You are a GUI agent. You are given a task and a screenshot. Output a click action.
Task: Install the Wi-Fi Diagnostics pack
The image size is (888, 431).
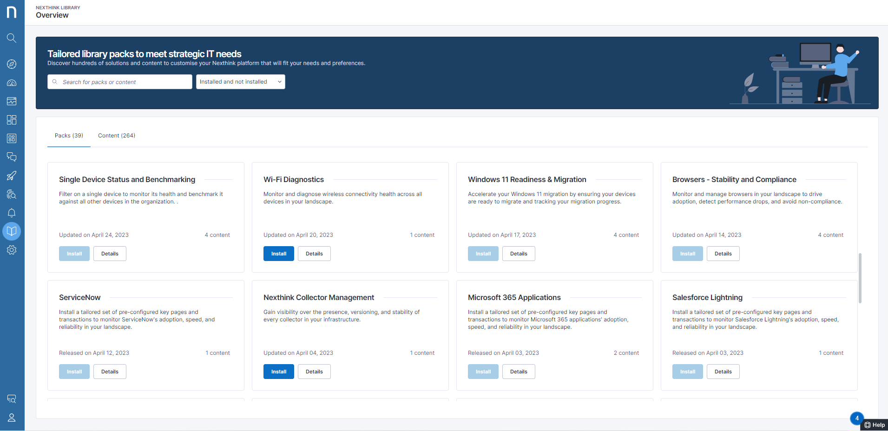pyautogui.click(x=278, y=253)
